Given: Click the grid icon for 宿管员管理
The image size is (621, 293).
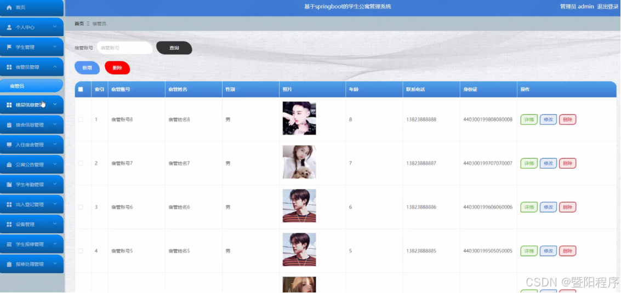Looking at the screenshot, I should 9,67.
